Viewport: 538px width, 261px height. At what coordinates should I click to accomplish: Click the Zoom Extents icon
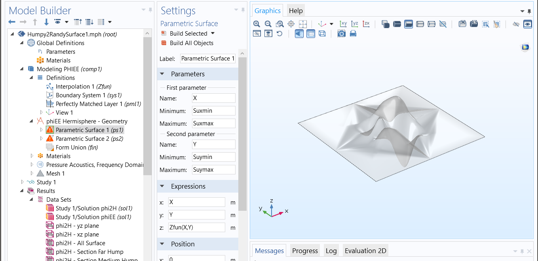pyautogui.click(x=303, y=24)
